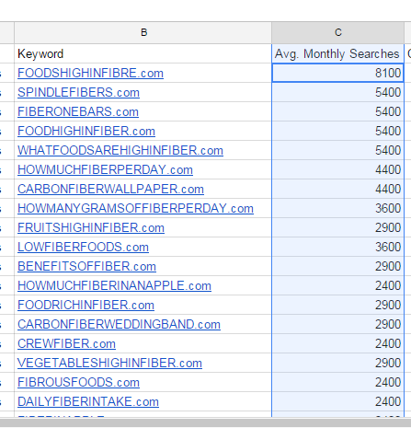Follow the DAILYFIBERINTAKE.com link

(88, 402)
